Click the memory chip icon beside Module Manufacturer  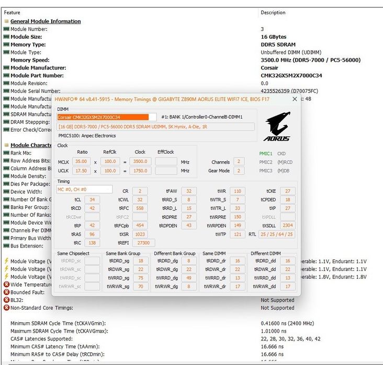click(7, 68)
